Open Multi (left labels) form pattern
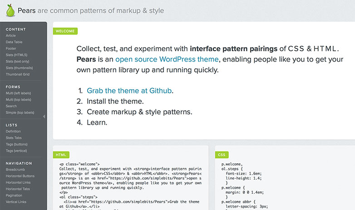 (x=18, y=93)
